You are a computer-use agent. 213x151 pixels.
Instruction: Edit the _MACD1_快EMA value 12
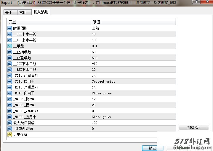click(133, 99)
